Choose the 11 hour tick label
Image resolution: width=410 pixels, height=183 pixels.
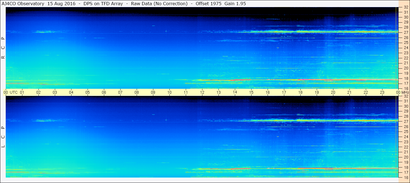[x=186, y=92]
